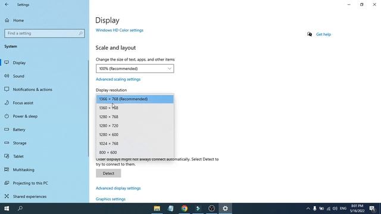Click the Detect button
381x214 pixels.
108,173
